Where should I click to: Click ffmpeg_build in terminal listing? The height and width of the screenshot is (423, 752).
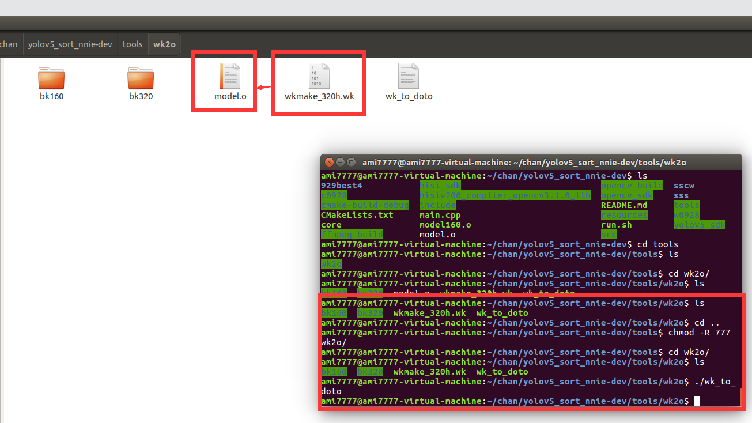(352, 235)
